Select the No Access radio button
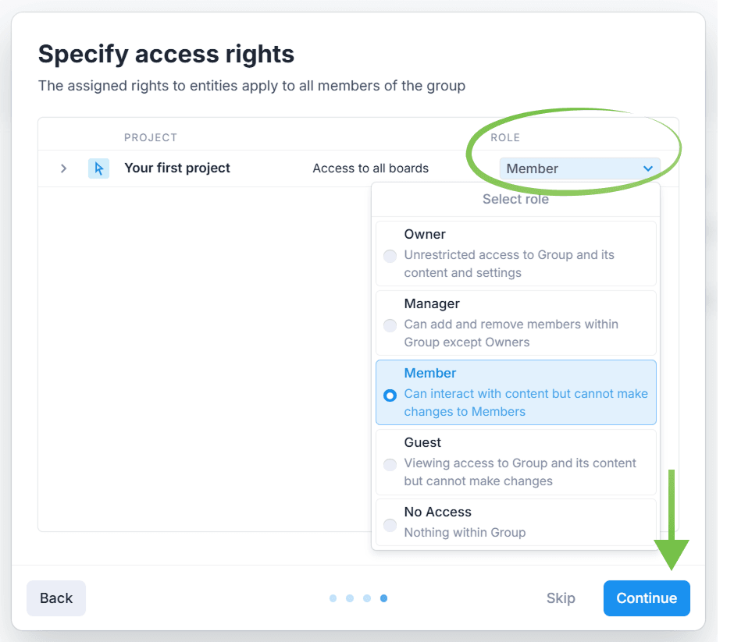 tap(390, 525)
